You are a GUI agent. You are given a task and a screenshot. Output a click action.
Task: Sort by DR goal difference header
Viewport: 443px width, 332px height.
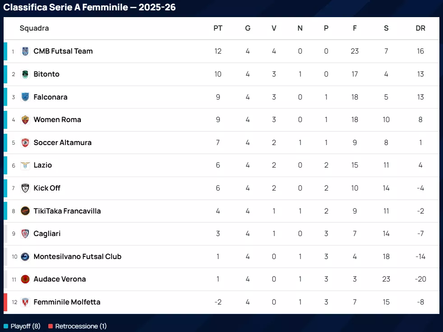[420, 28]
